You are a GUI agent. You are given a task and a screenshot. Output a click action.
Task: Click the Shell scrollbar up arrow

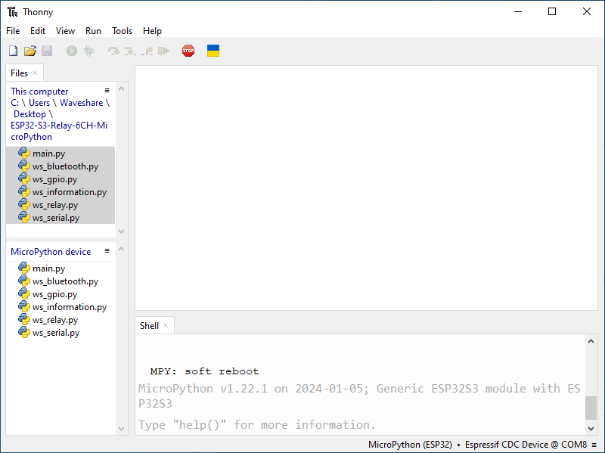tap(591, 341)
